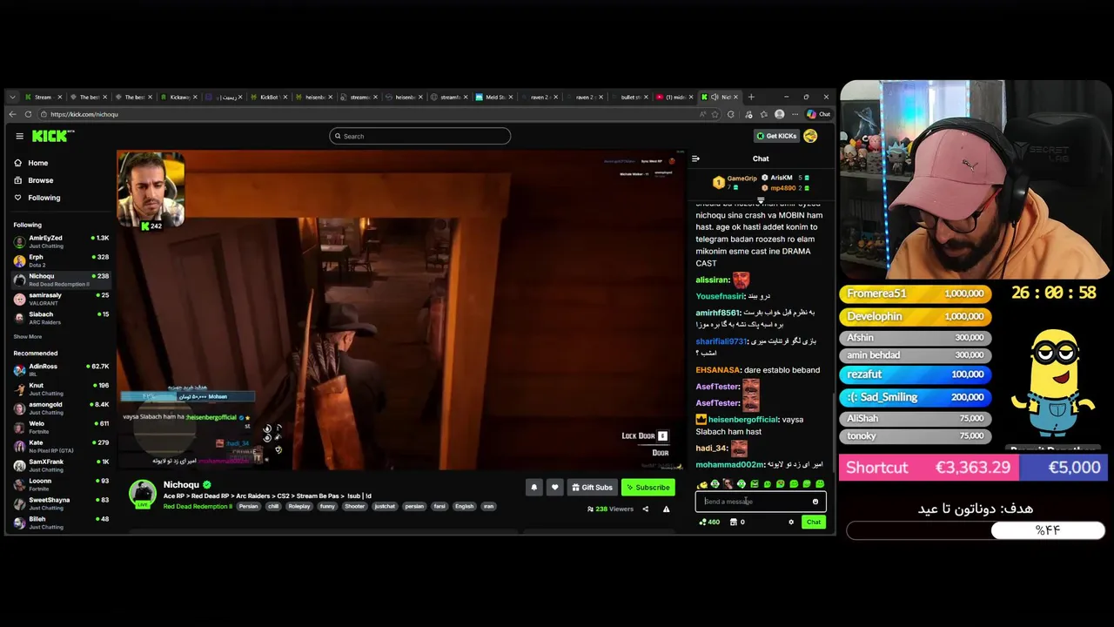Click the favorites star in address bar
Viewport: 1114px width, 627px height.
coord(716,114)
